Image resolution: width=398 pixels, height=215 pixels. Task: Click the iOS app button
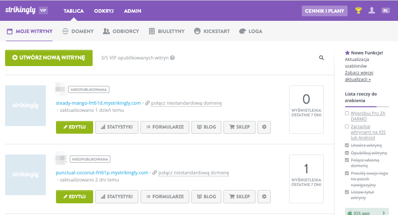(x=367, y=212)
